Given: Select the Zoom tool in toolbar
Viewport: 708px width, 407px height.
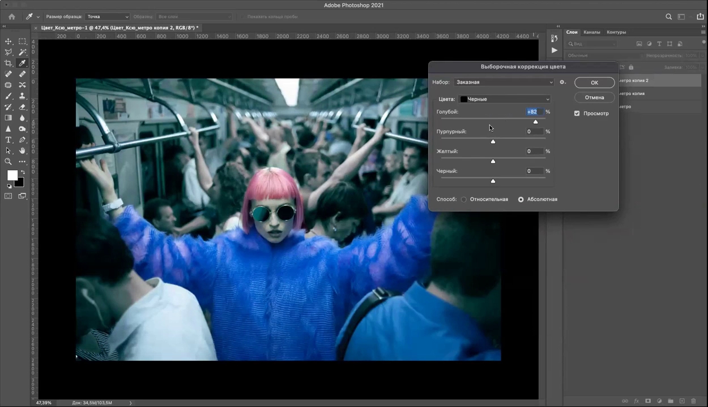Looking at the screenshot, I should 8,162.
